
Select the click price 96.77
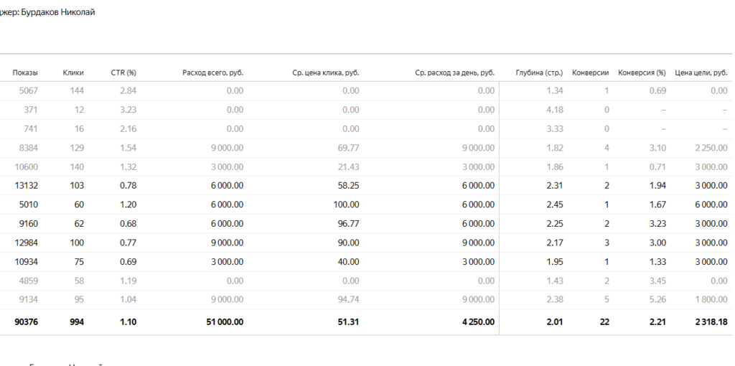pyautogui.click(x=349, y=223)
